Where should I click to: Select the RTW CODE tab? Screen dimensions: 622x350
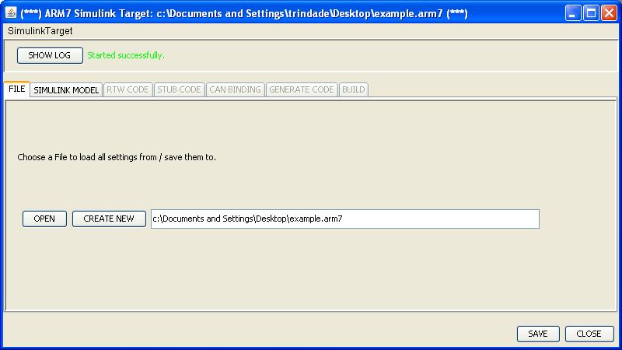point(128,89)
